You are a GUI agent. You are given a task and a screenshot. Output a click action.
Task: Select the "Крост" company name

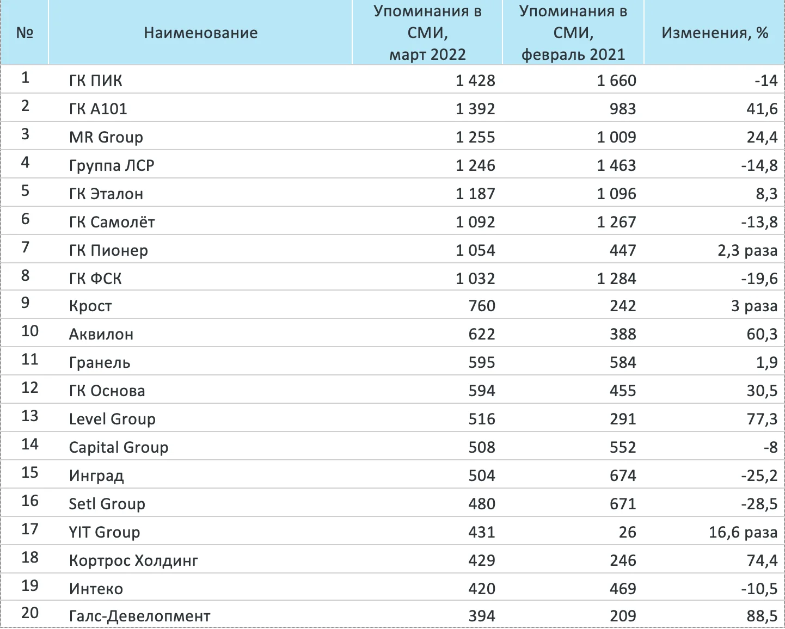coord(90,306)
